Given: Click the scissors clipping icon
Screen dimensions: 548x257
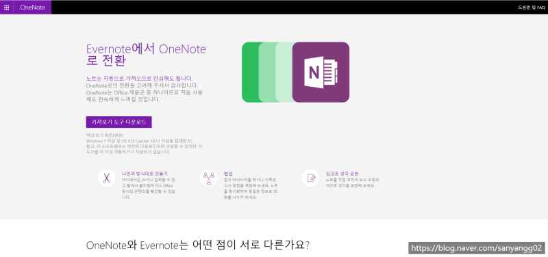Looking at the screenshot, I should (x=107, y=178).
